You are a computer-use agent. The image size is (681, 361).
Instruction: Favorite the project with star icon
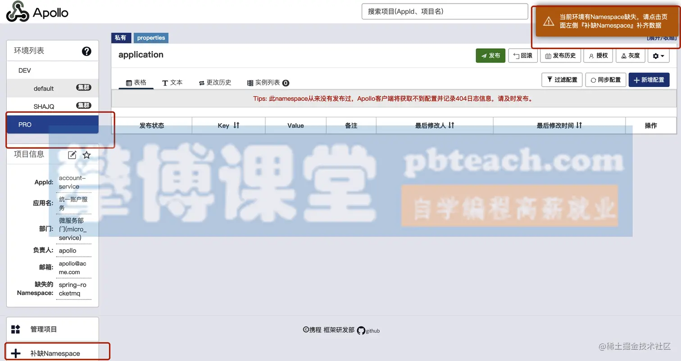tap(87, 155)
